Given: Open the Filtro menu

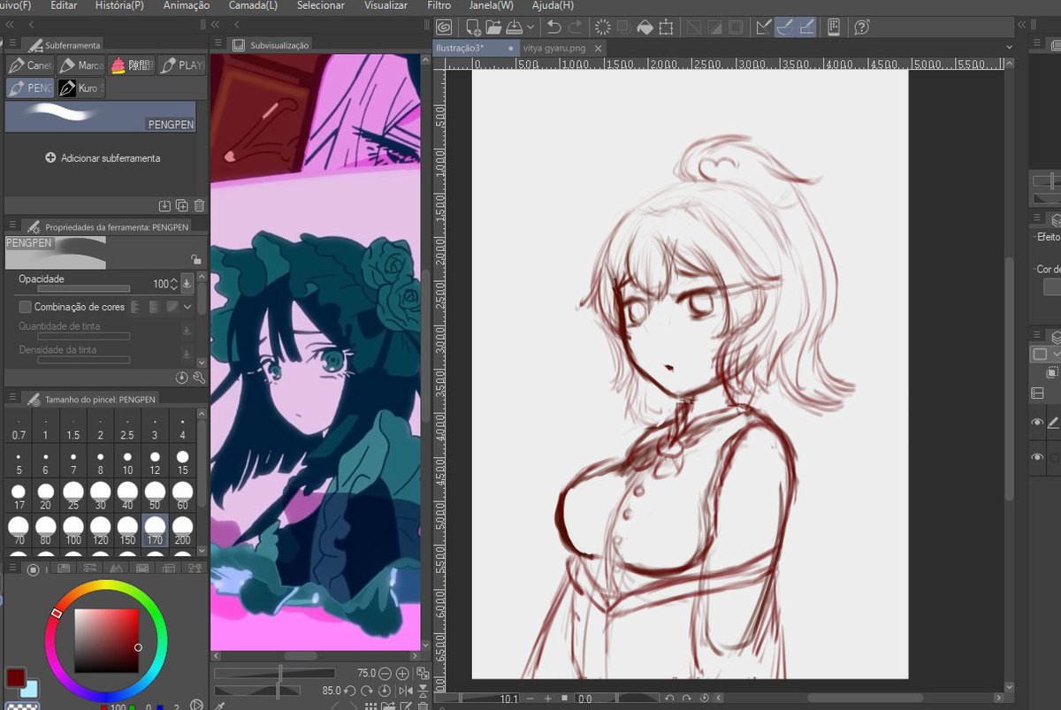Looking at the screenshot, I should pyautogui.click(x=439, y=5).
